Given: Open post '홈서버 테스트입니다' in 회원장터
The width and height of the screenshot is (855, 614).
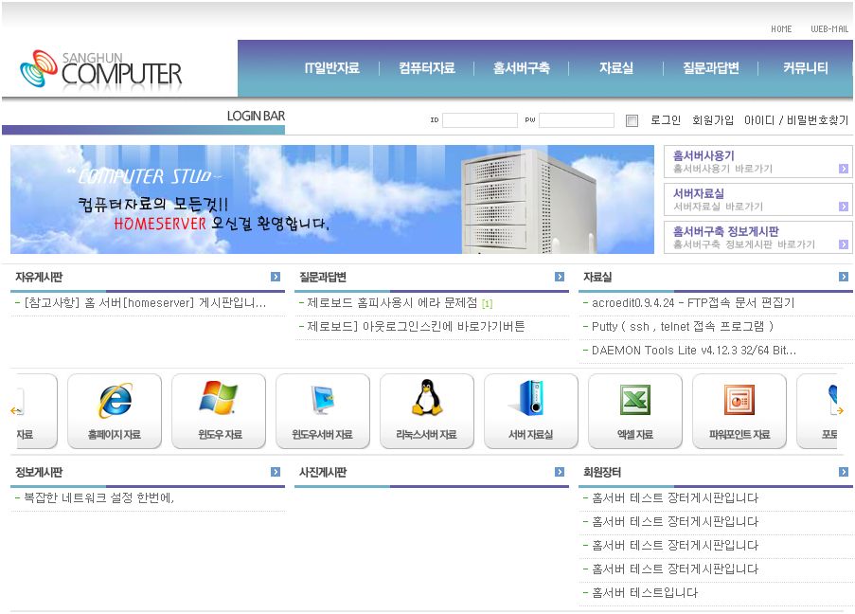Looking at the screenshot, I should 645,593.
